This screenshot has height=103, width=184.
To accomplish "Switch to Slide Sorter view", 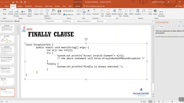I will [155, 102].
